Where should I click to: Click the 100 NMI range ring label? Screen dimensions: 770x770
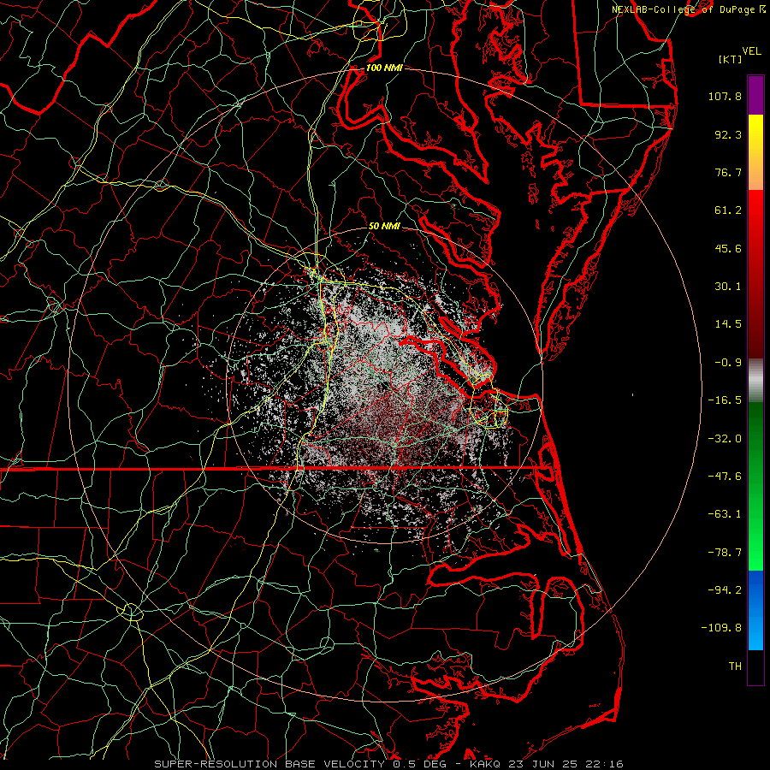tap(384, 68)
